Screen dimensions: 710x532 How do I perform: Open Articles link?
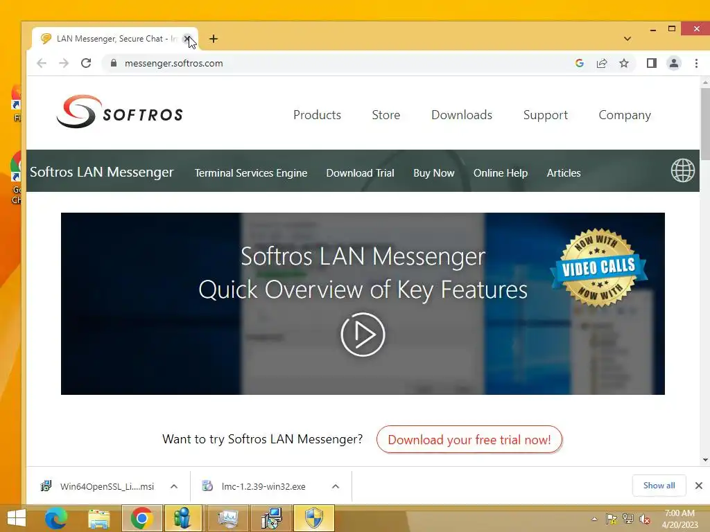pos(563,172)
